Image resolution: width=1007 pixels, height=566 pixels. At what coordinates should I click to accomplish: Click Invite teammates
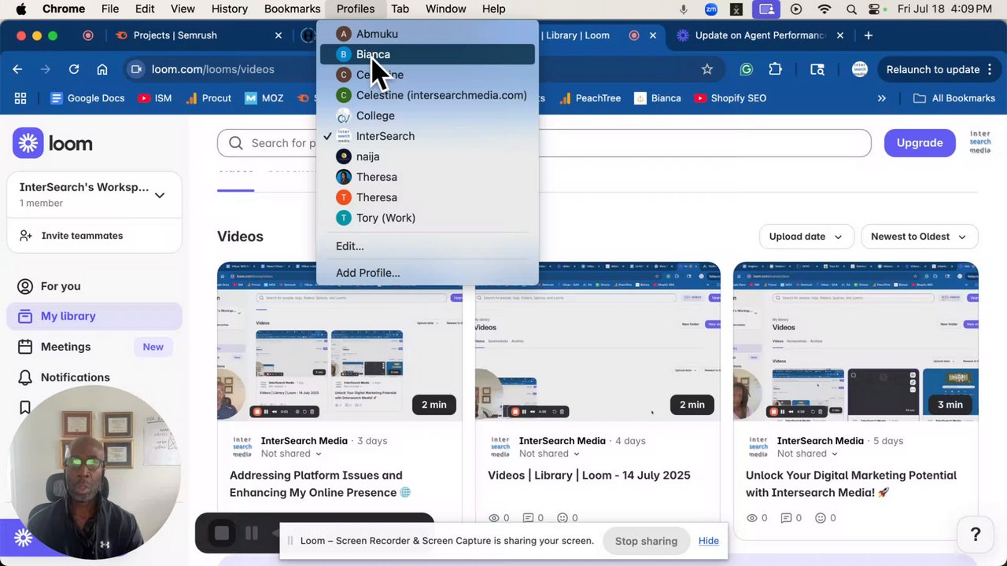pyautogui.click(x=94, y=236)
